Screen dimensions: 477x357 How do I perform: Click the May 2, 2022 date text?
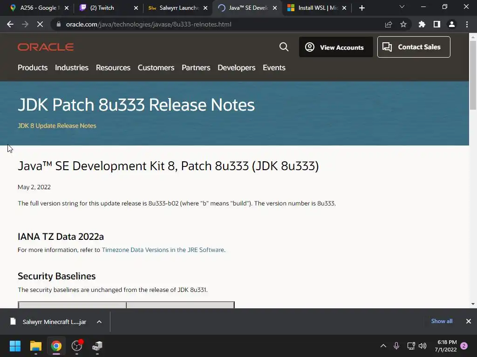34,187
